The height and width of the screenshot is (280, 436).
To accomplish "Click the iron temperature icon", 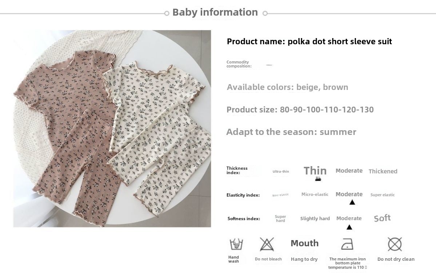I will pos(347,244).
